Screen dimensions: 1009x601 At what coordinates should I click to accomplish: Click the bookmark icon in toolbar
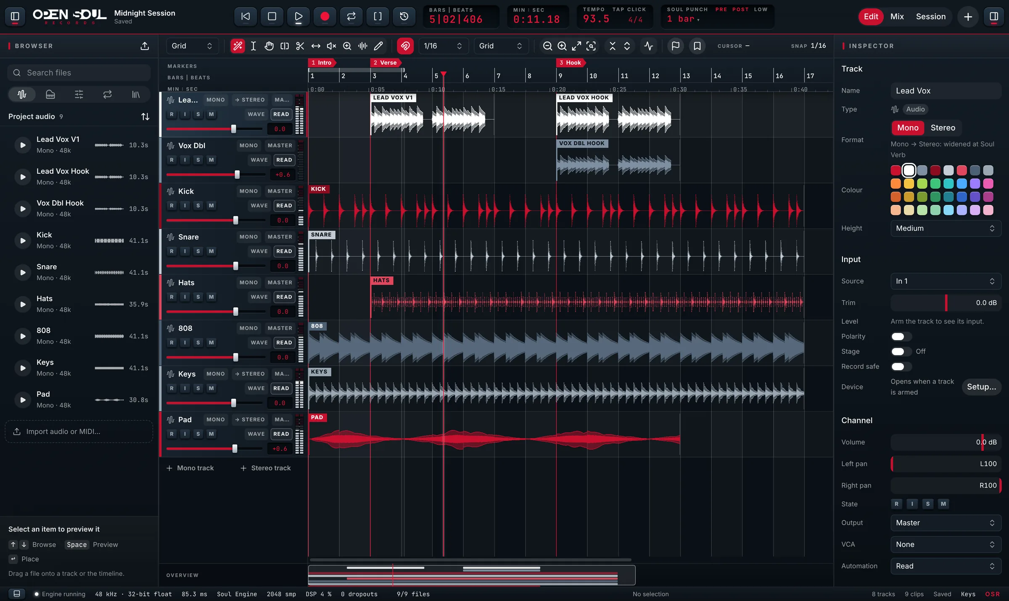(697, 46)
